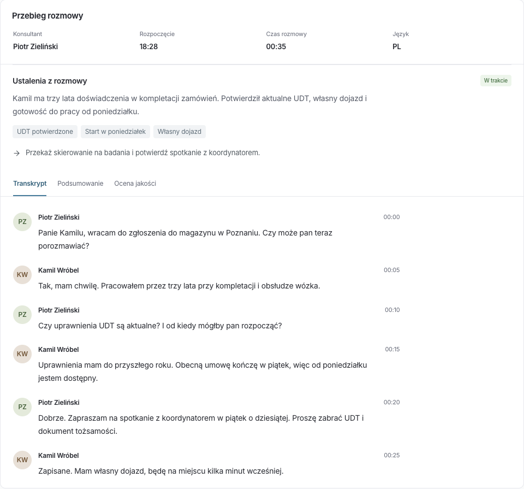
Task: Click speaker name Kamil Wróbel at 00:25
Action: (58, 456)
